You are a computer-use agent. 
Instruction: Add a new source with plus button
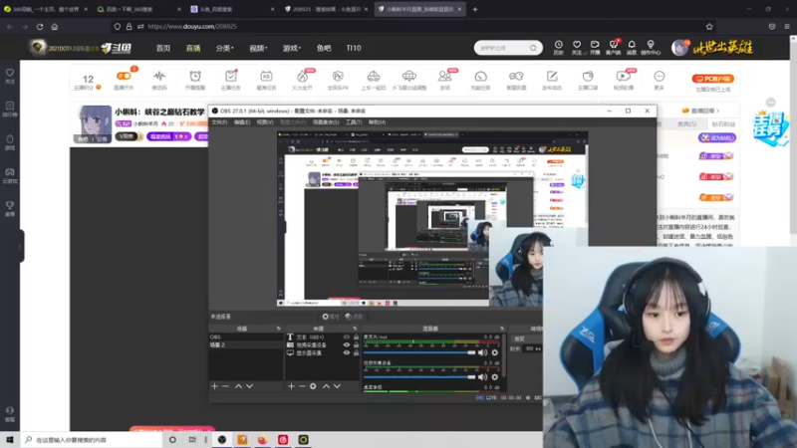coord(291,386)
